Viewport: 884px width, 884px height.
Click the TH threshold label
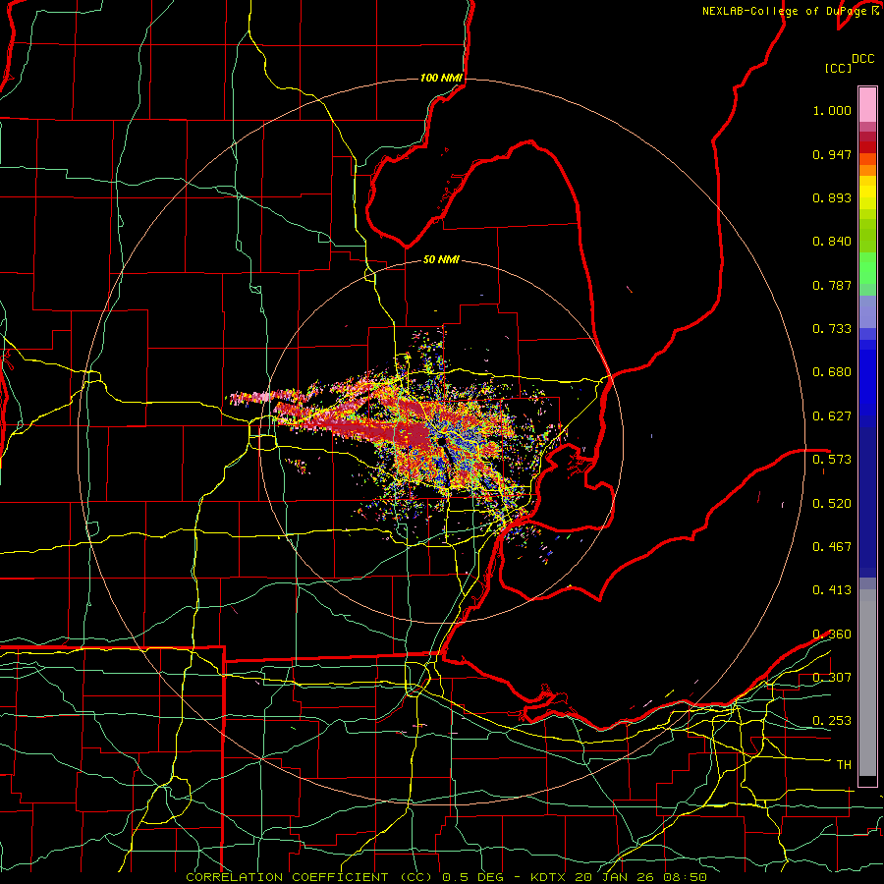tap(844, 765)
